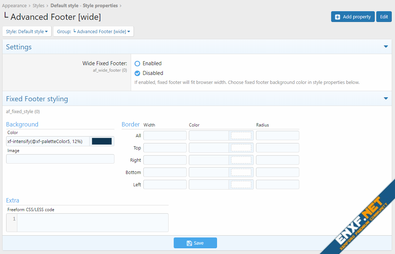The width and height of the screenshot is (395, 254).
Task: Click the background color text field
Action: 48,141
